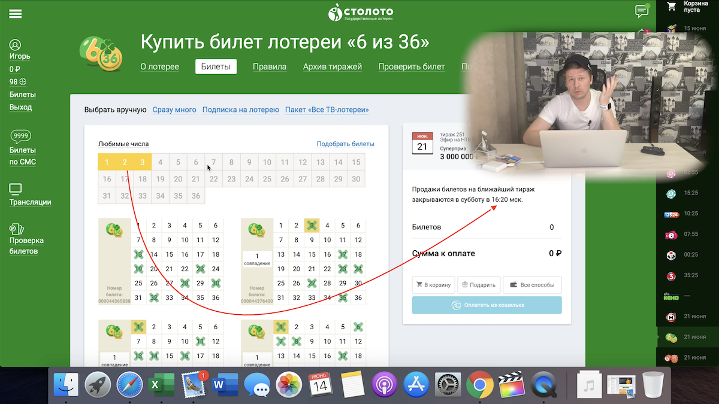The height and width of the screenshot is (404, 719).
Task: Click the draw date июн. 21 calendar
Action: click(x=422, y=144)
